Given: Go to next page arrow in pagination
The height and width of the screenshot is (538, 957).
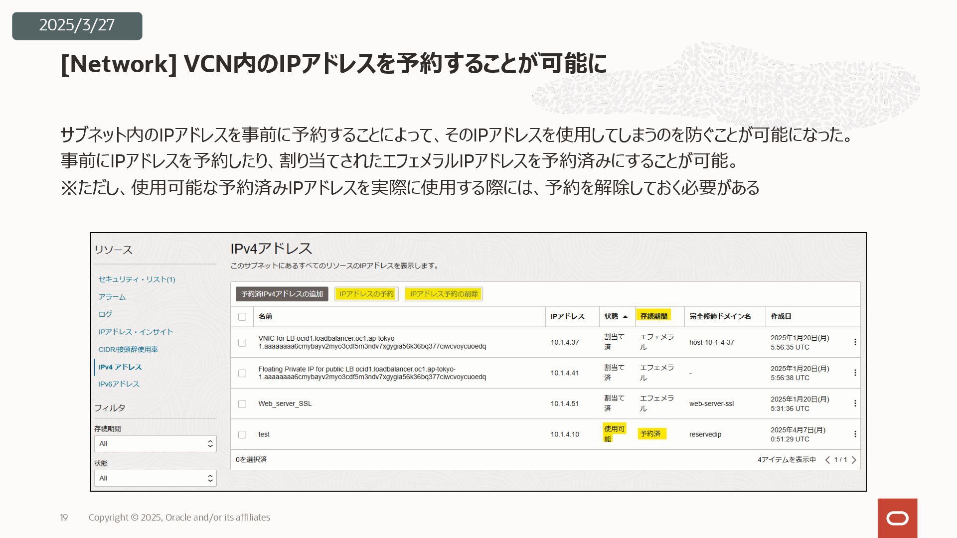Looking at the screenshot, I should pyautogui.click(x=854, y=460).
